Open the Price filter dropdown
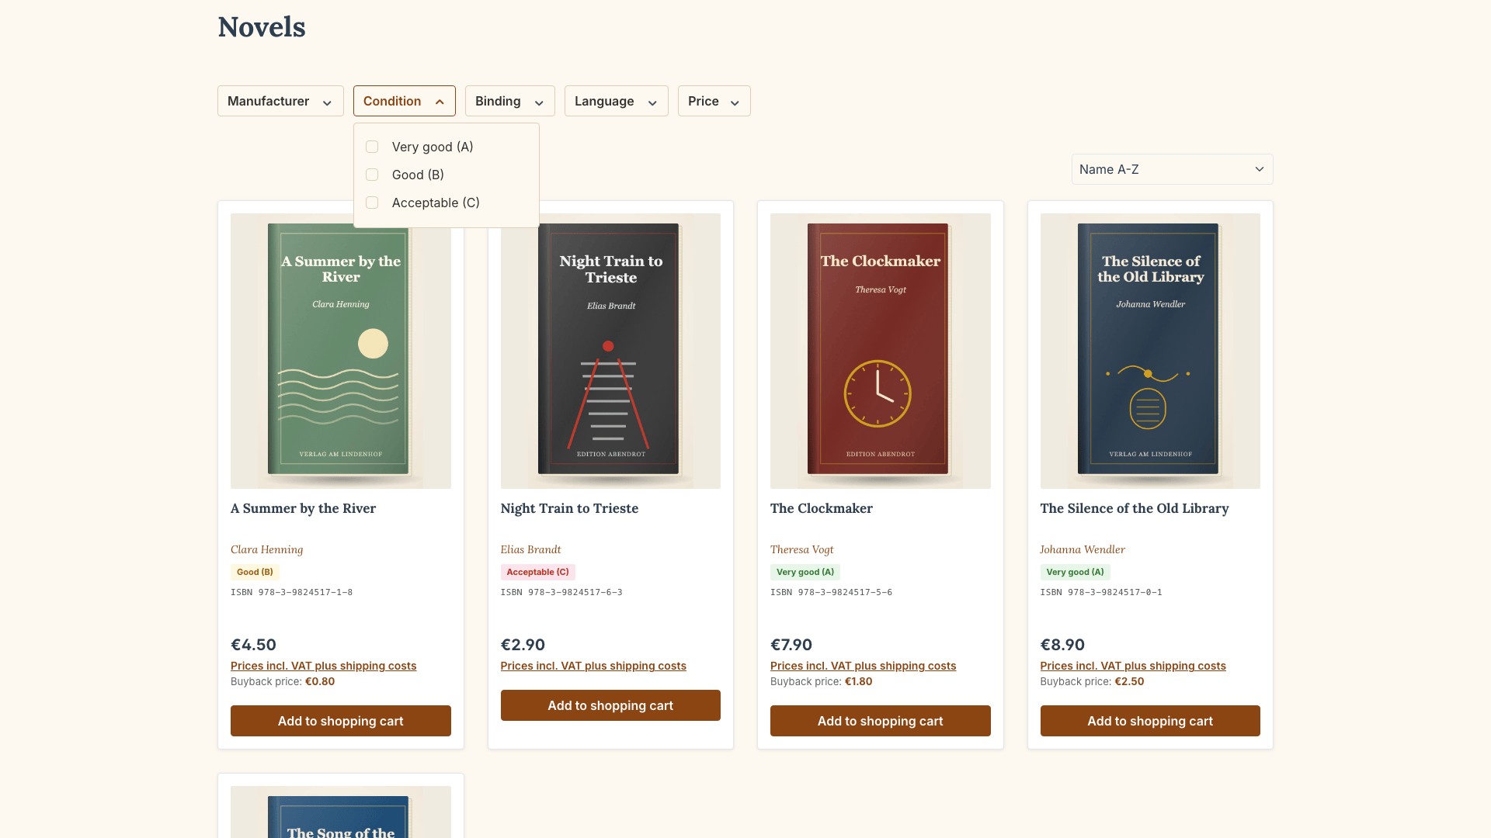1491x838 pixels. tap(714, 101)
